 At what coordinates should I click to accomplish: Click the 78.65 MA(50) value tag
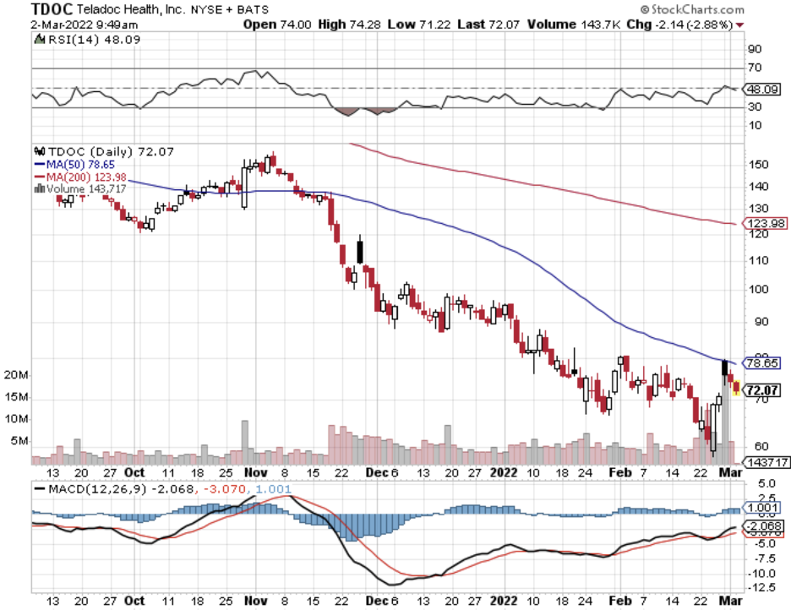click(761, 363)
